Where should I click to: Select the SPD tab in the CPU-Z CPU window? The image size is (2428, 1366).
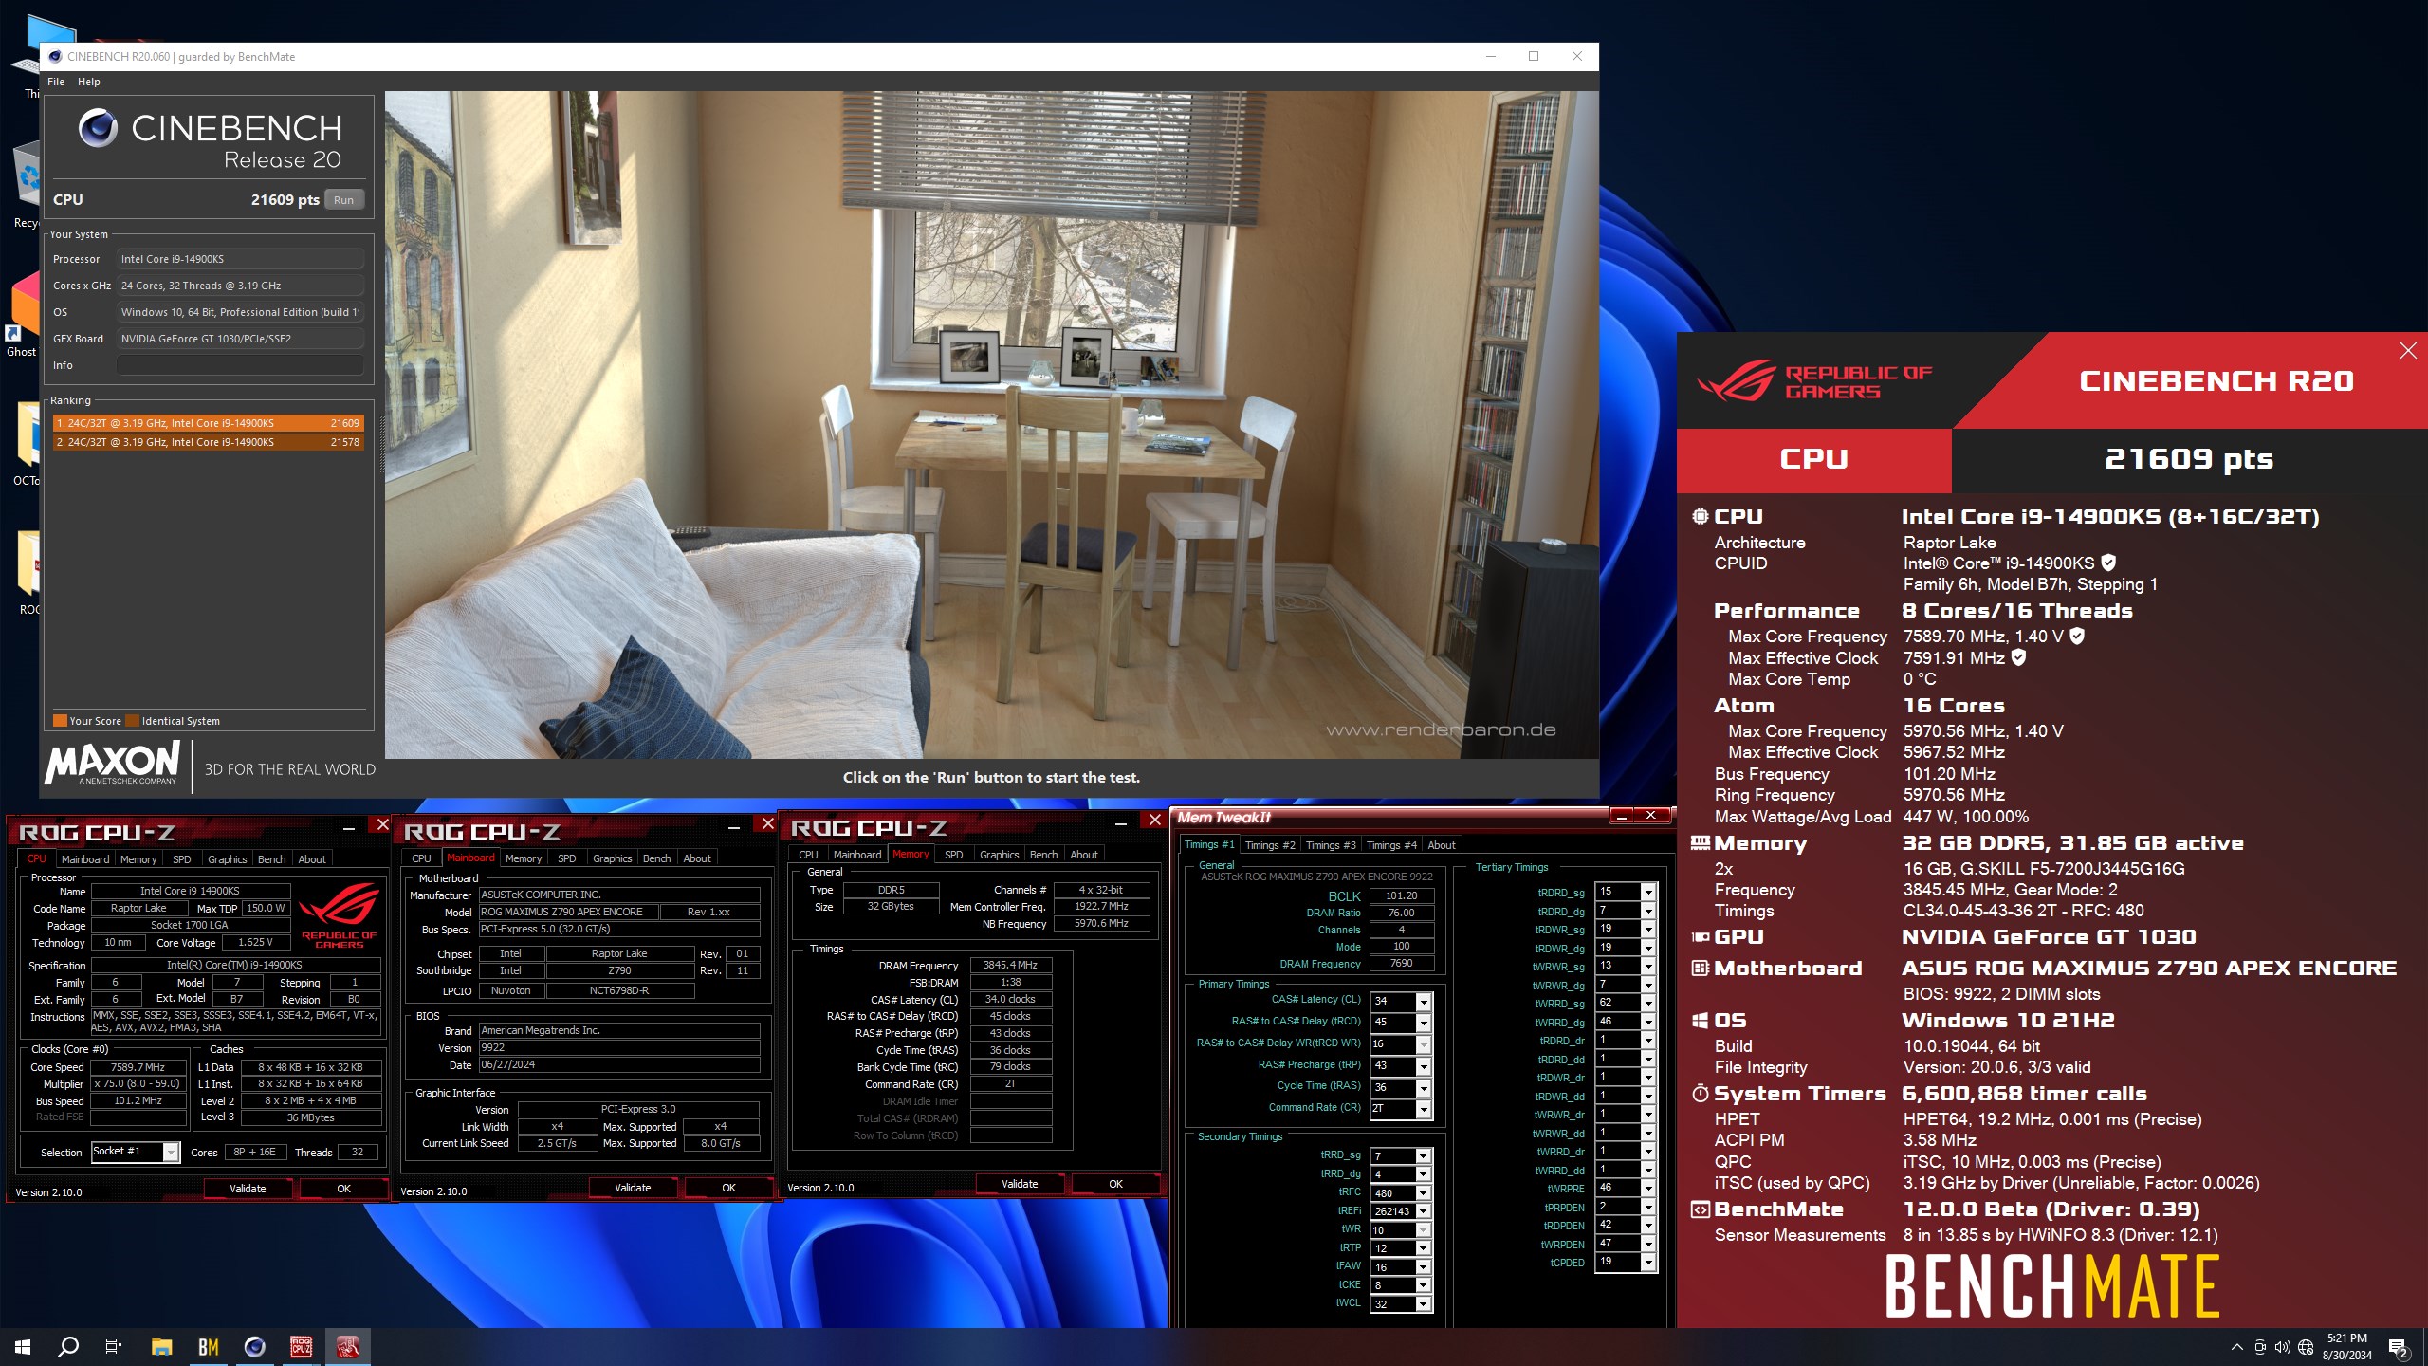tap(181, 859)
